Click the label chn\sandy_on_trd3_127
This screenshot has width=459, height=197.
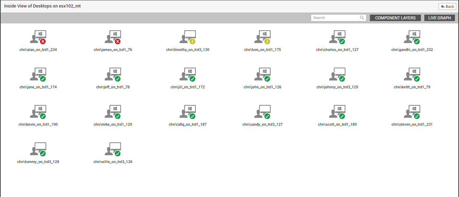pyautogui.click(x=262, y=124)
